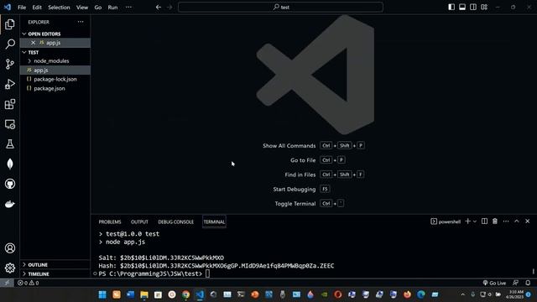Kill terminal with trash icon
537x302 pixels.
[x=495, y=221]
